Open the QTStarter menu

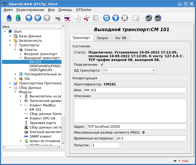coord(84,10)
